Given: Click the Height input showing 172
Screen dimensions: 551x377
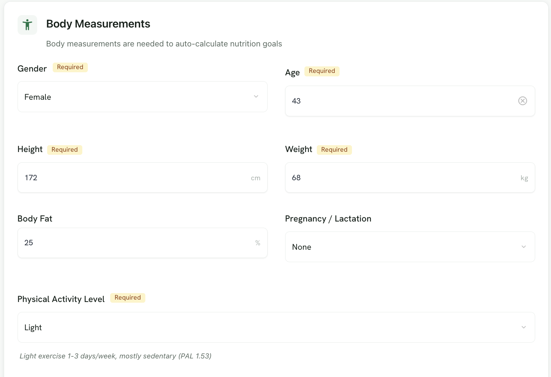Looking at the screenshot, I should [142, 177].
